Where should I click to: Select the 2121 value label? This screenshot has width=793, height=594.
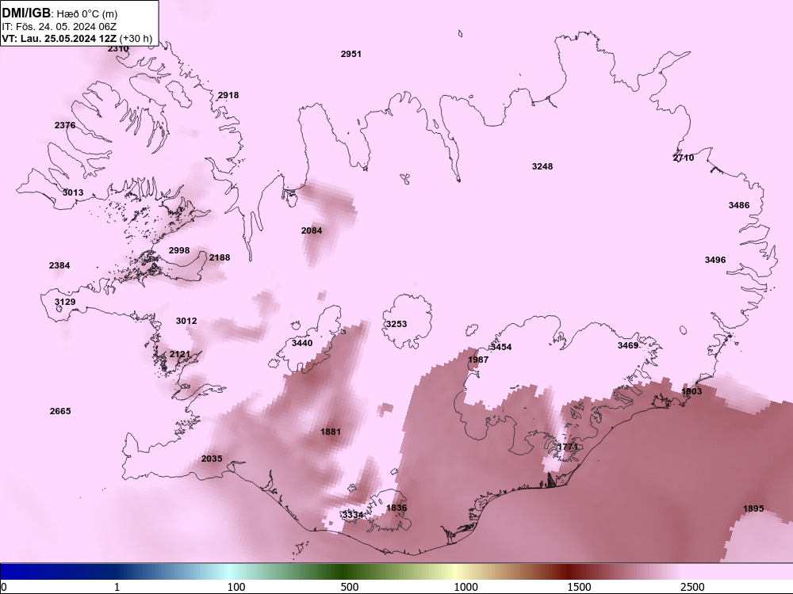click(179, 355)
